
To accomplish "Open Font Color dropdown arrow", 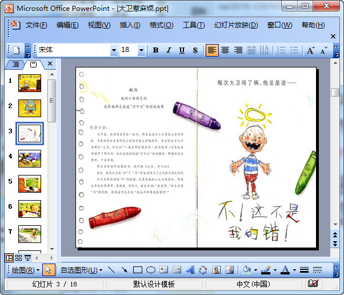I will click(294, 270).
